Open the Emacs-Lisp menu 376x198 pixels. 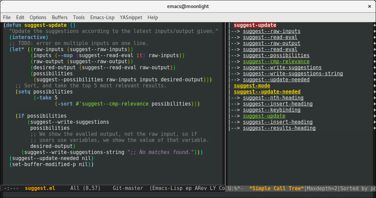[x=102, y=17]
